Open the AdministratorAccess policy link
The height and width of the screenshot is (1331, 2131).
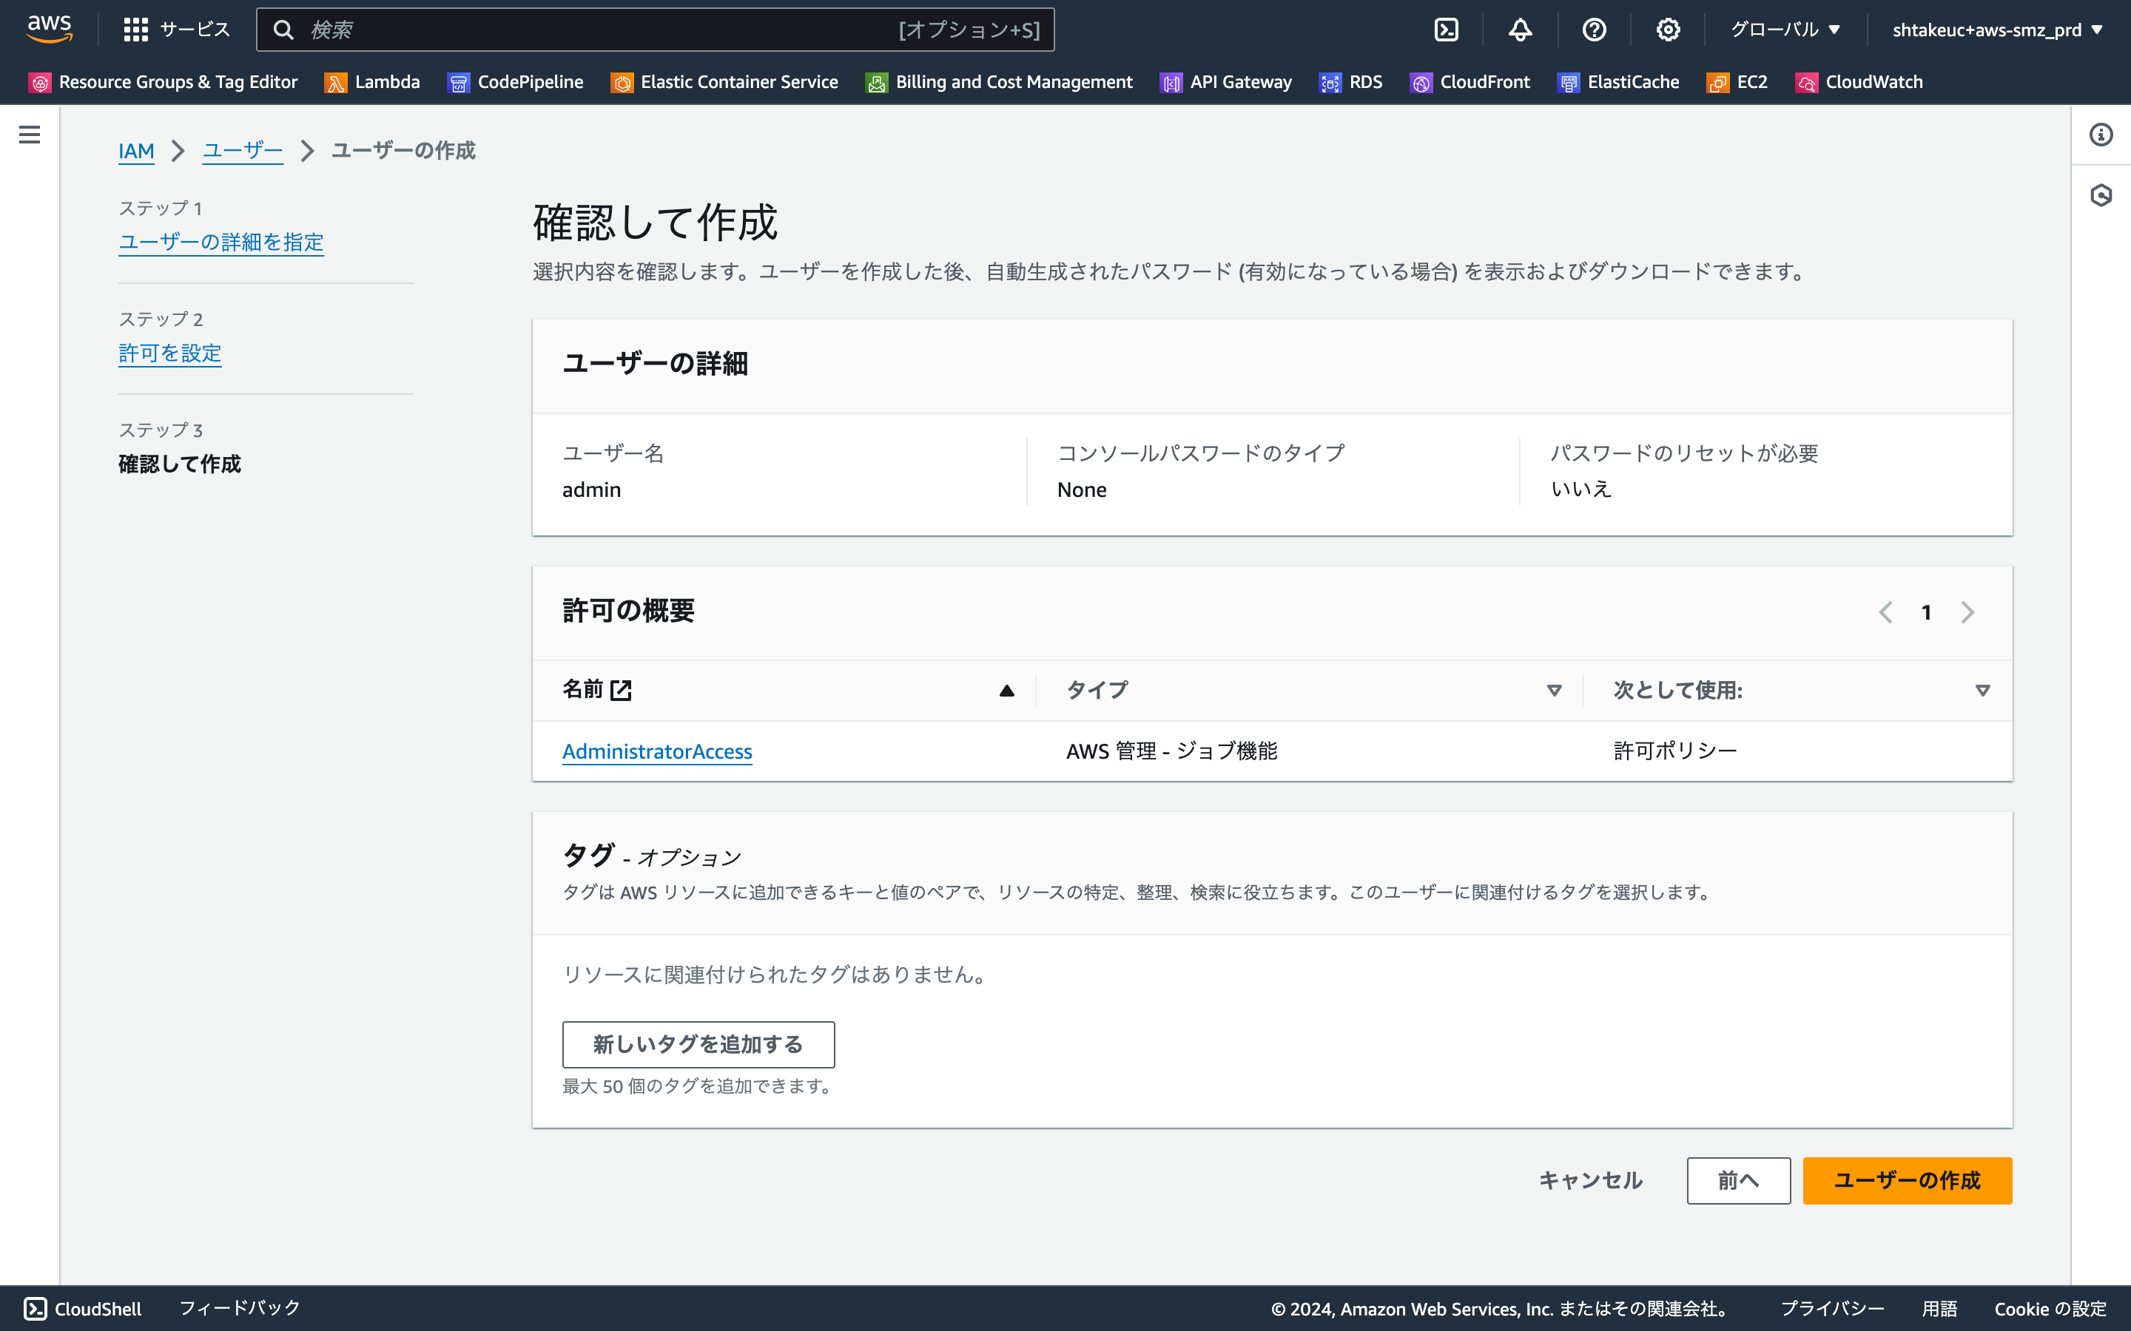657,751
